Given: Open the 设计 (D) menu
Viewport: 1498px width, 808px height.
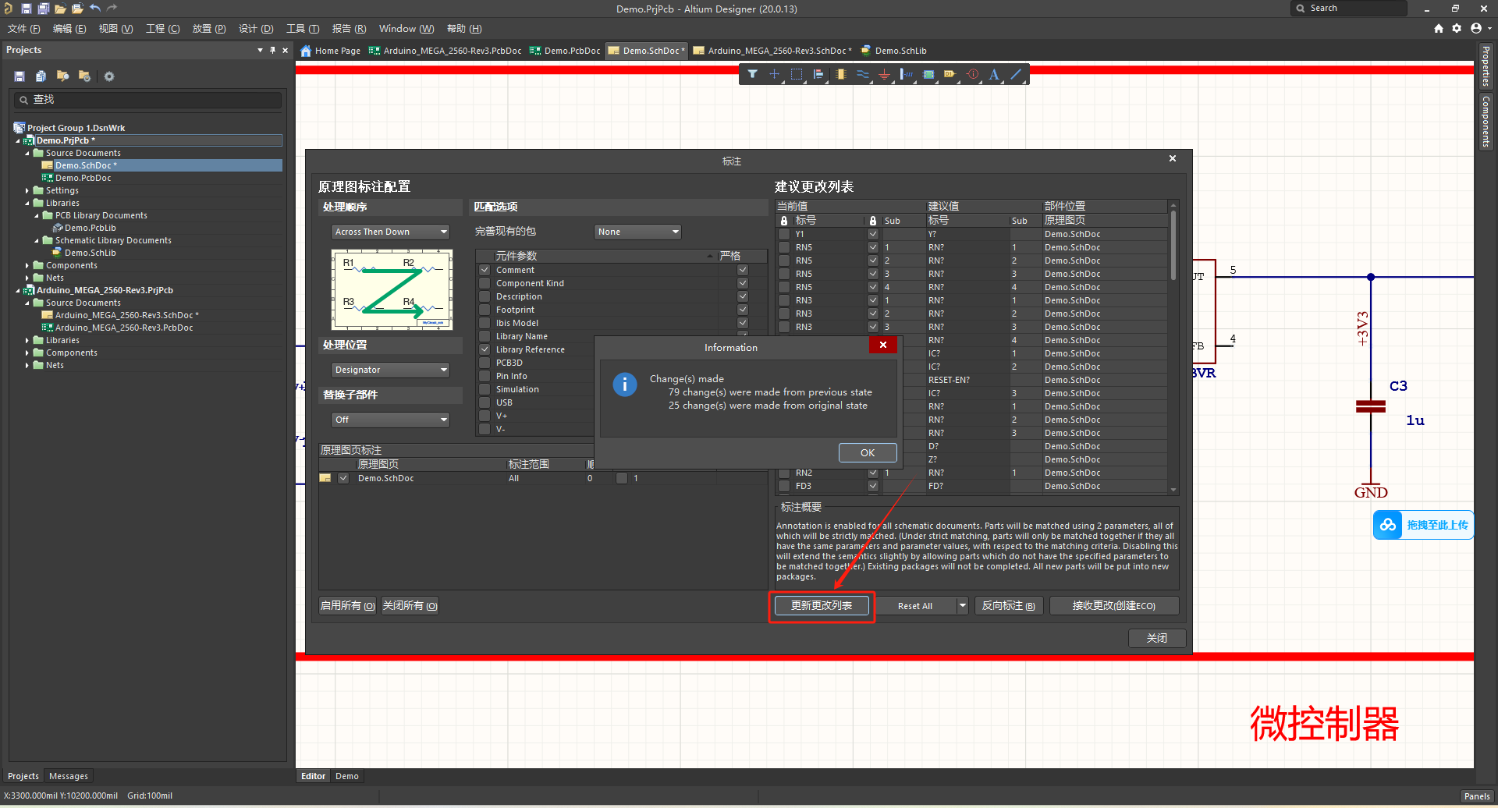Looking at the screenshot, I should [x=256, y=29].
